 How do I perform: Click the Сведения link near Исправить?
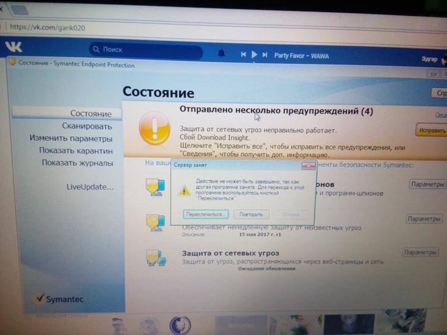point(441,115)
